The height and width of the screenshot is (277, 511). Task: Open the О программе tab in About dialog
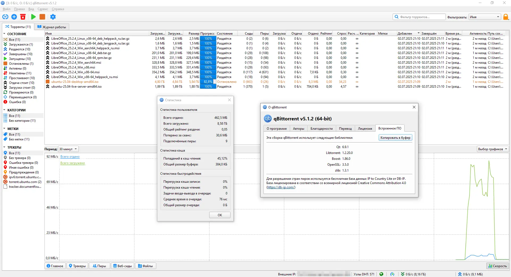pos(277,128)
